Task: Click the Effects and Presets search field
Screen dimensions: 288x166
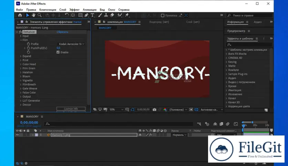Action: [249, 45]
